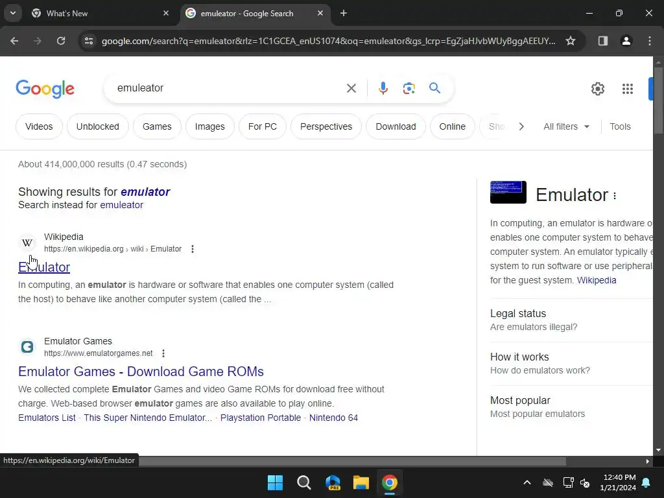Open more options for Emulator Games result
The width and height of the screenshot is (664, 498).
coord(163,353)
